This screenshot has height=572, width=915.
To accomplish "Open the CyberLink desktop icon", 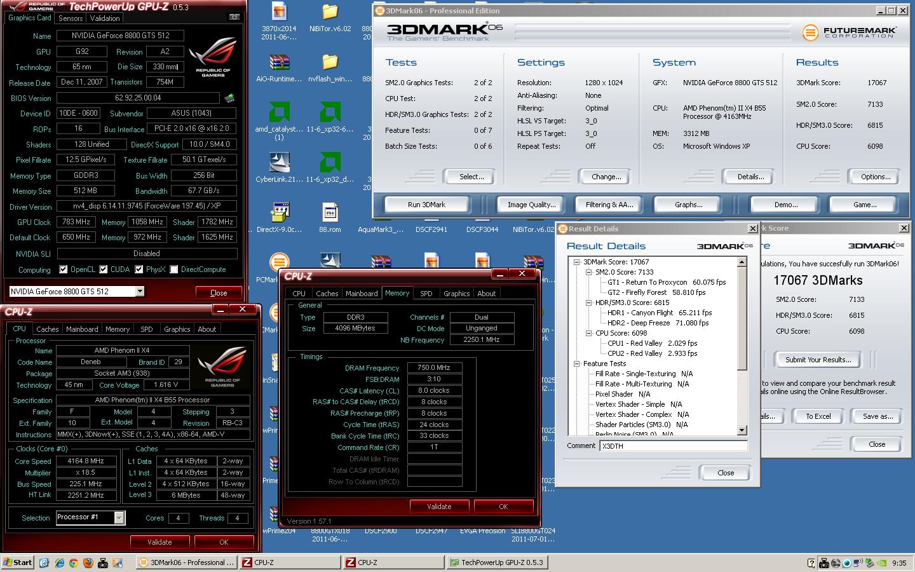I will 279,163.
